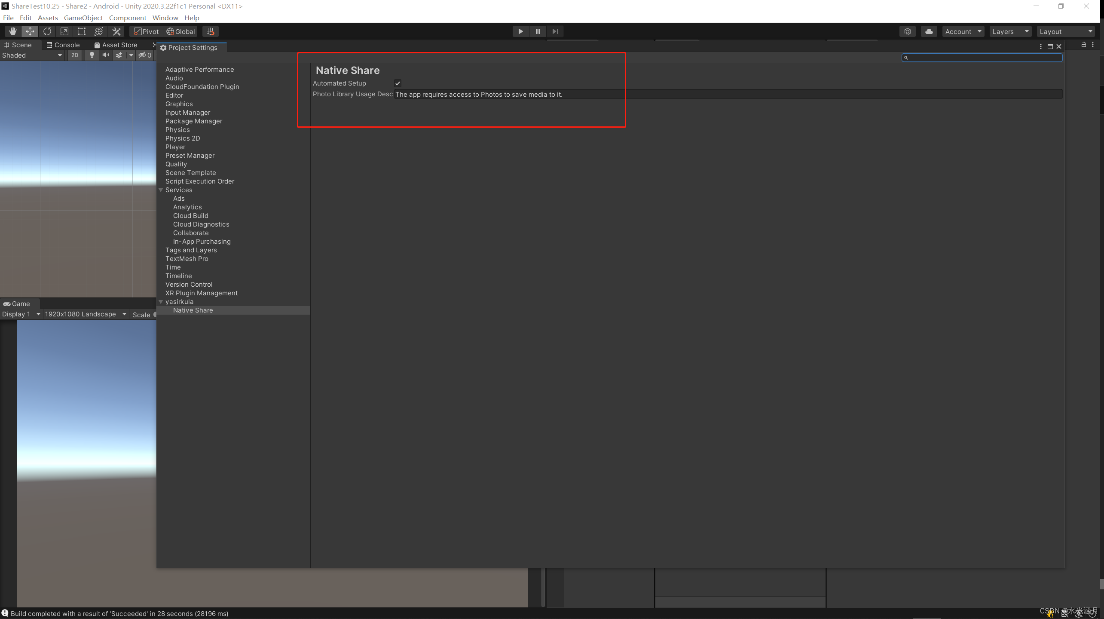
Task: Click the Project Settings search field
Action: coord(982,58)
